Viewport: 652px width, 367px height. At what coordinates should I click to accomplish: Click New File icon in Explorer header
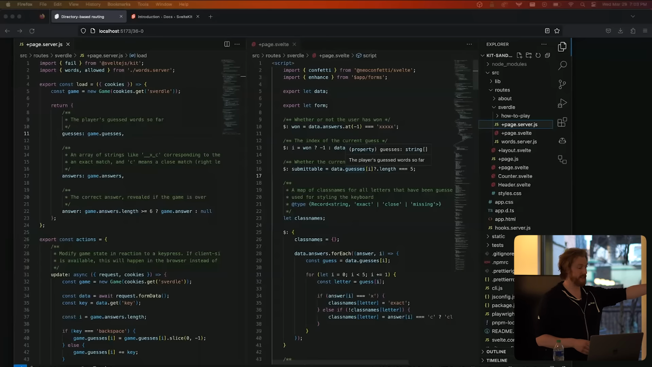click(519, 55)
